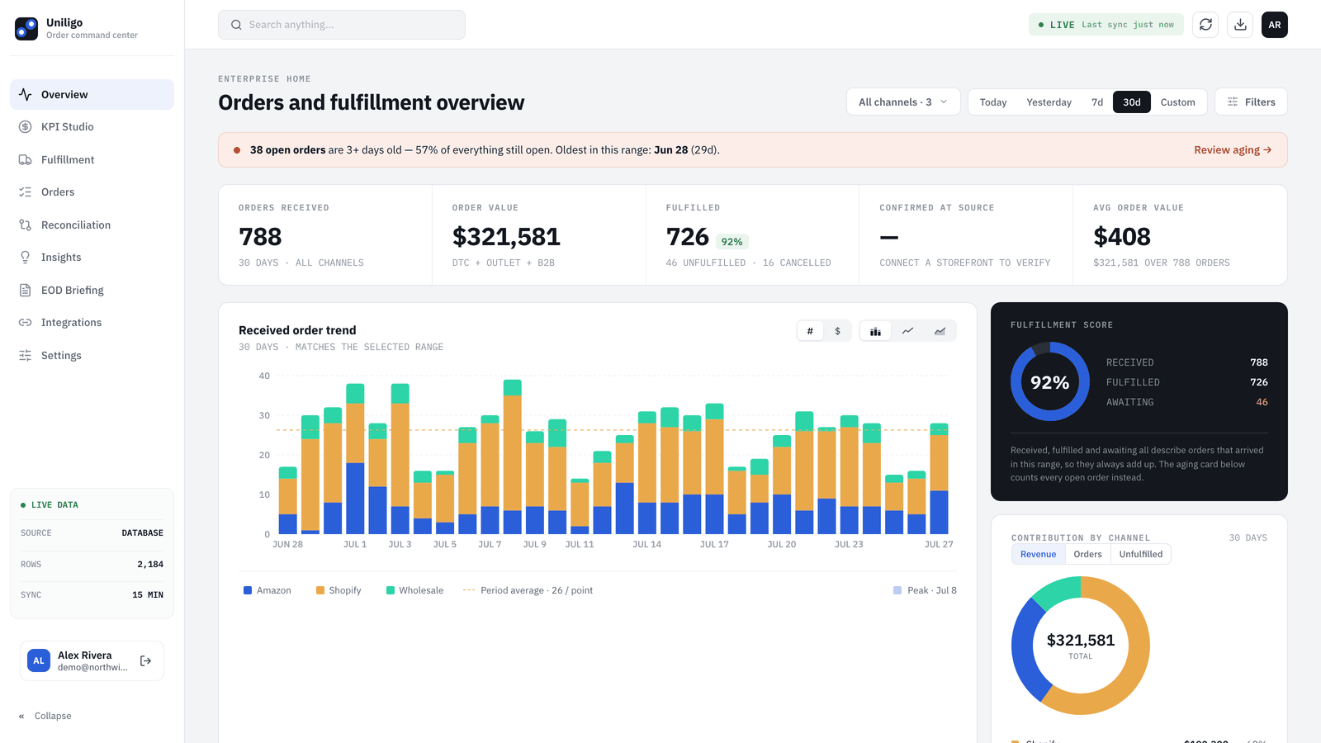Click the Shopify legend color swatch
Screen dimensions: 1321x743
(320, 590)
